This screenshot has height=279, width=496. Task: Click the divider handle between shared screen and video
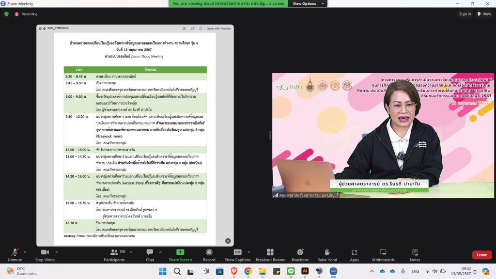[270, 136]
